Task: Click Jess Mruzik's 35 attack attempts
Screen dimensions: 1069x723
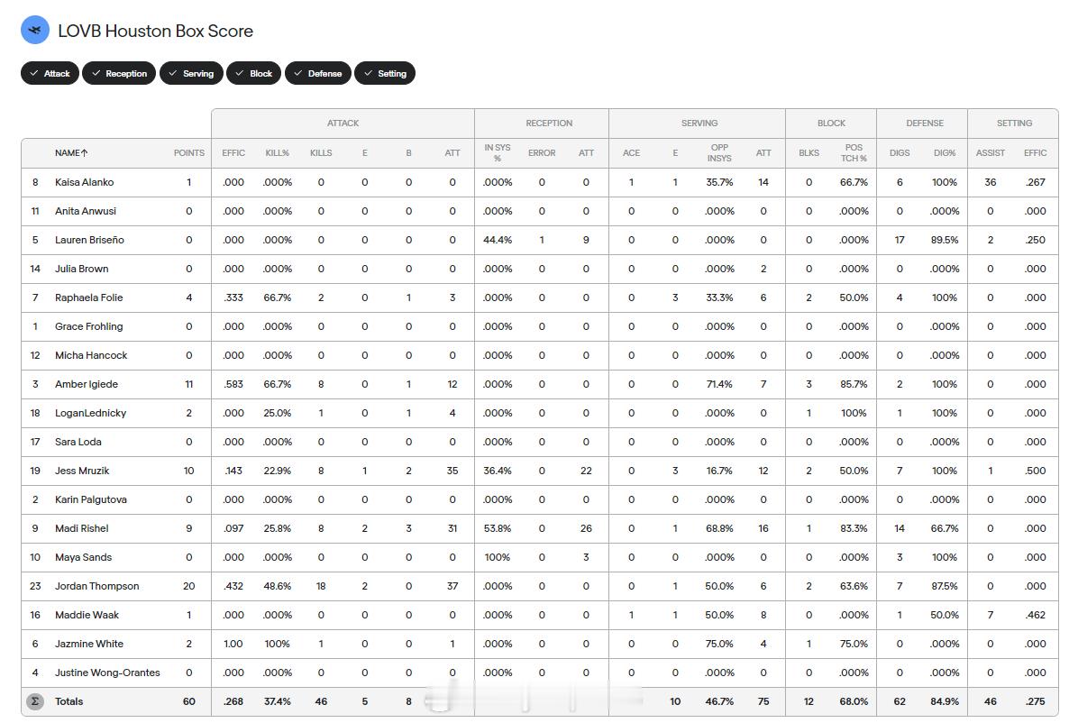Action: (452, 471)
